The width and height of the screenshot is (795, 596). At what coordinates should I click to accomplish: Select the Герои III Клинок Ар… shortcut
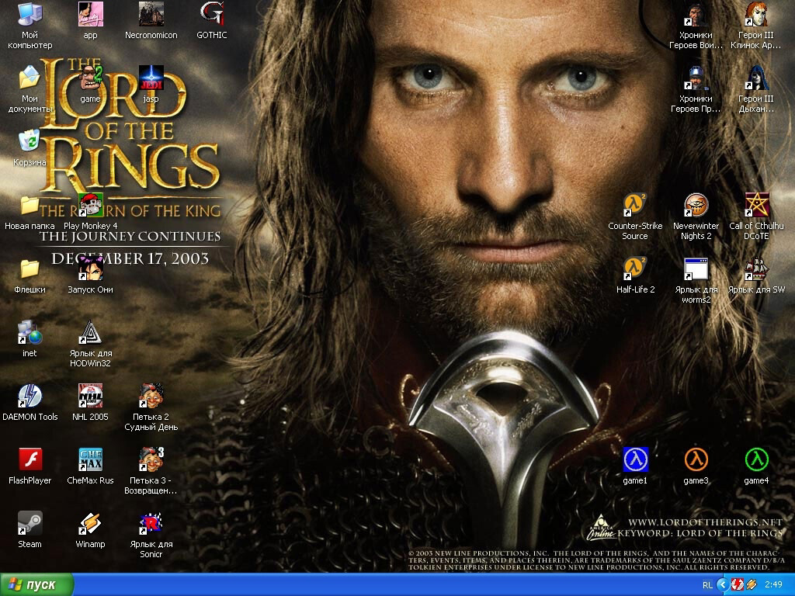[x=756, y=14]
